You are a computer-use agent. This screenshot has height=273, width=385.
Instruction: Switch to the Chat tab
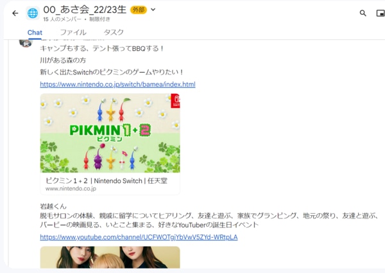click(35, 32)
